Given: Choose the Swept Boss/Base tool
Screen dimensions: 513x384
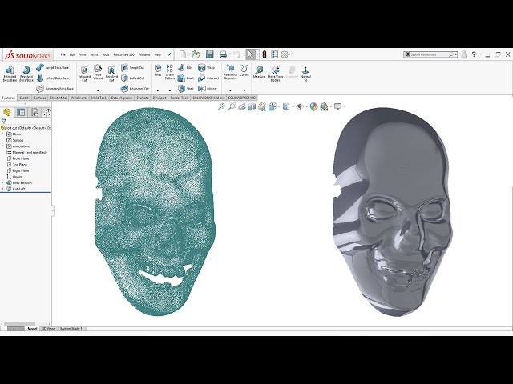Looking at the screenshot, I should [x=52, y=67].
